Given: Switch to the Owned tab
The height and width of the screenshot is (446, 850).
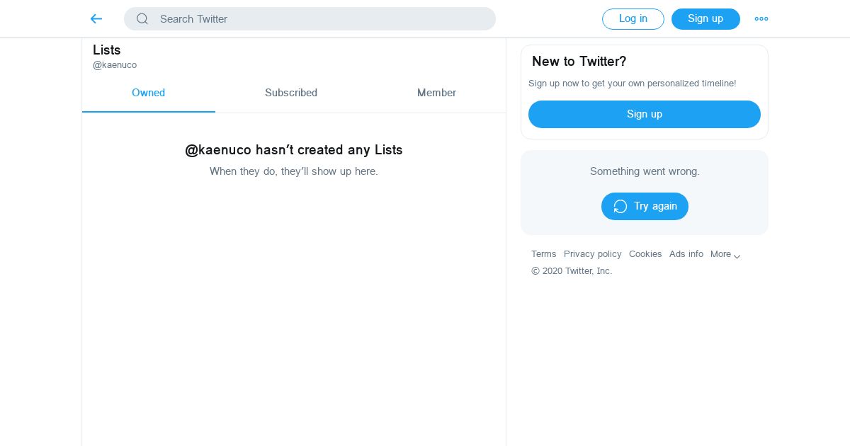Looking at the screenshot, I should pos(148,93).
